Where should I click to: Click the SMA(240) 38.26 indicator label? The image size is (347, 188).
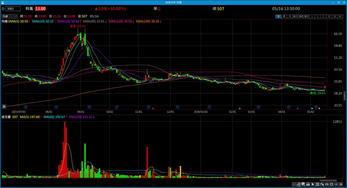point(147,22)
